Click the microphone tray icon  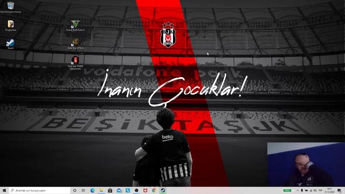pyautogui.click(x=302, y=190)
